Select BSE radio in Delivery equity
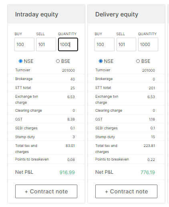The width and height of the screenshot is (169, 207). click(138, 61)
